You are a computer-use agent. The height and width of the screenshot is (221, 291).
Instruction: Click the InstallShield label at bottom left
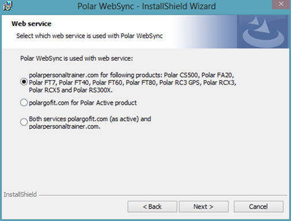pyautogui.click(x=20, y=194)
